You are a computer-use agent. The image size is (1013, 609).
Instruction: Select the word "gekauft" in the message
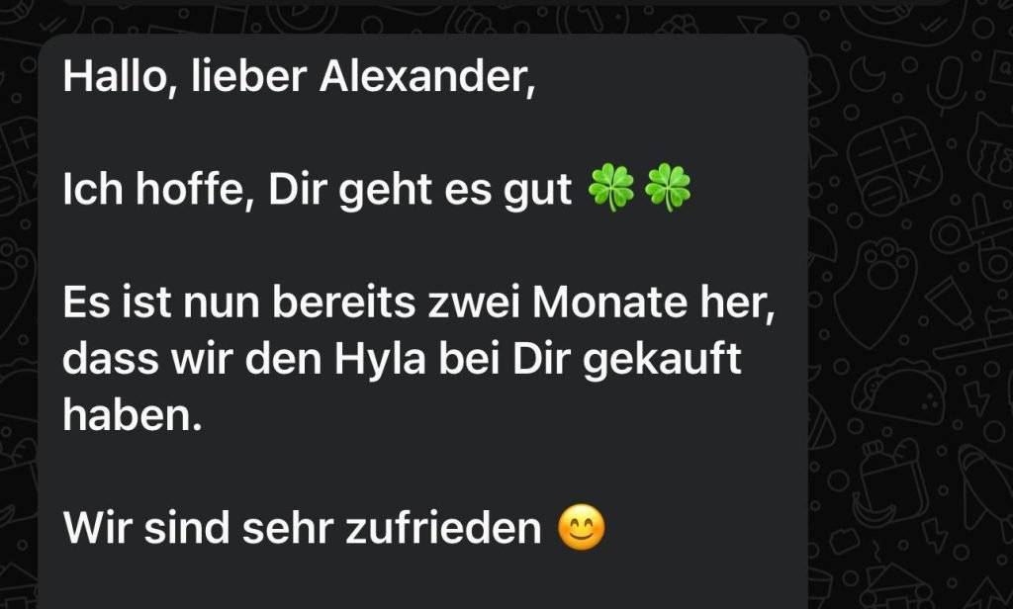point(662,359)
